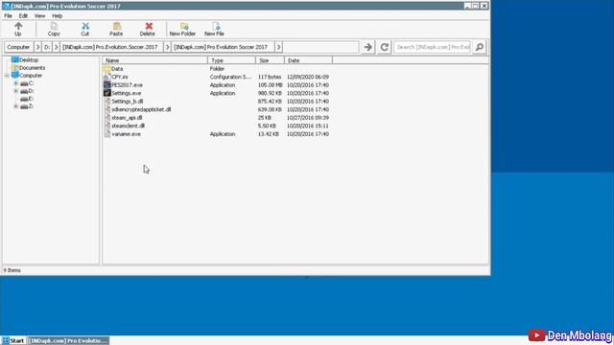This screenshot has width=614, height=345.
Task: Select the E: drive in tree
Action: pyautogui.click(x=27, y=99)
